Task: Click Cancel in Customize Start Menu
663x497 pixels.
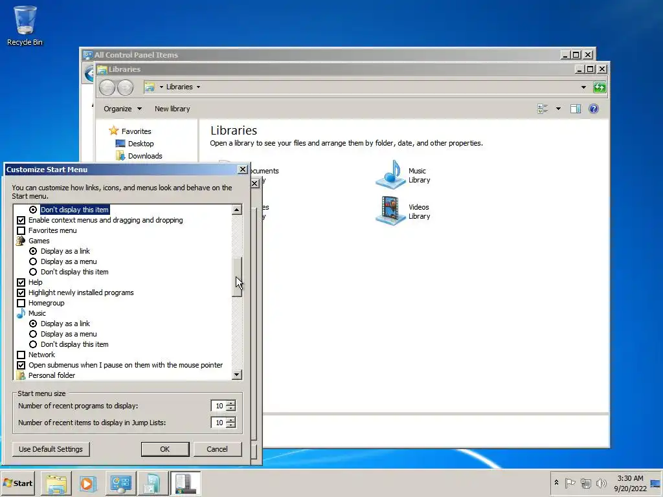Action: (218, 449)
